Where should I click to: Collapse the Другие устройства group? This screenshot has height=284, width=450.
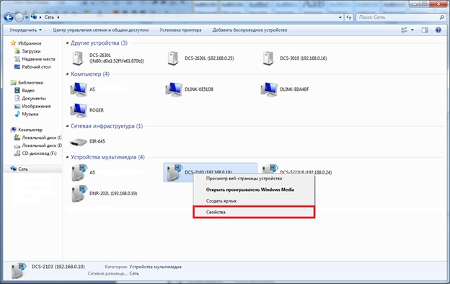[x=68, y=43]
